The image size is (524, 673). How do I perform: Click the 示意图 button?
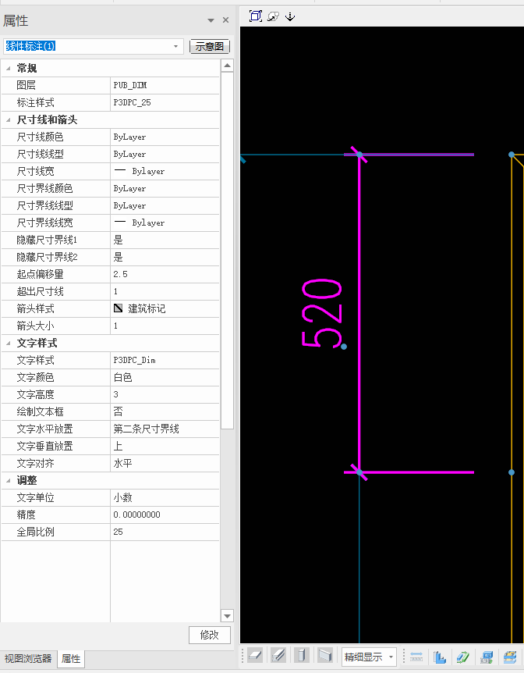[210, 46]
